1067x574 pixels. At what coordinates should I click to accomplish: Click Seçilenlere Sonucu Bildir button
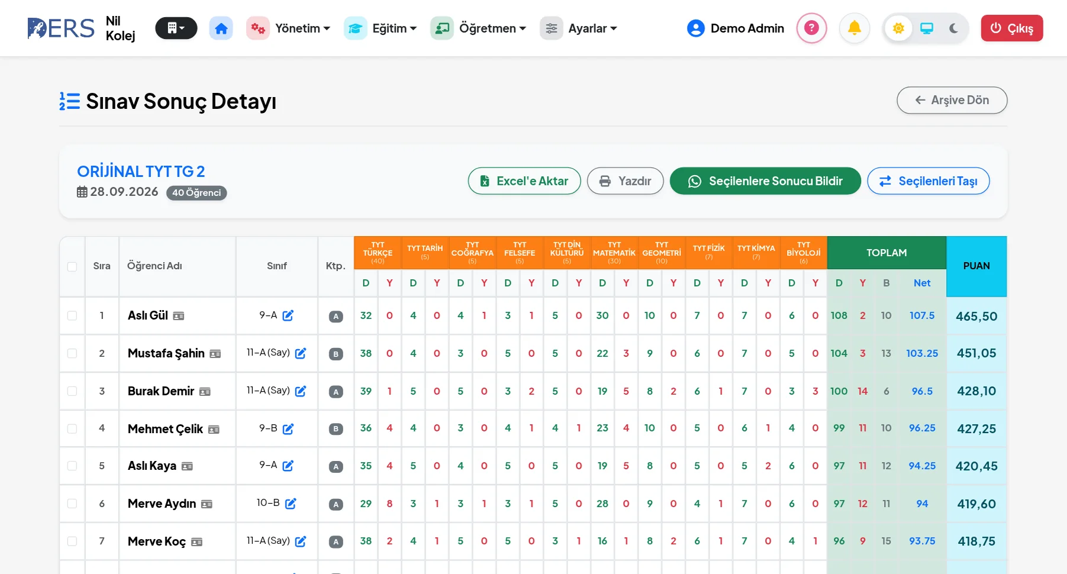[x=765, y=181]
